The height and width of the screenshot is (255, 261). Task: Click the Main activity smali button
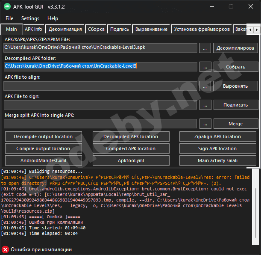pyautogui.click(x=217, y=160)
